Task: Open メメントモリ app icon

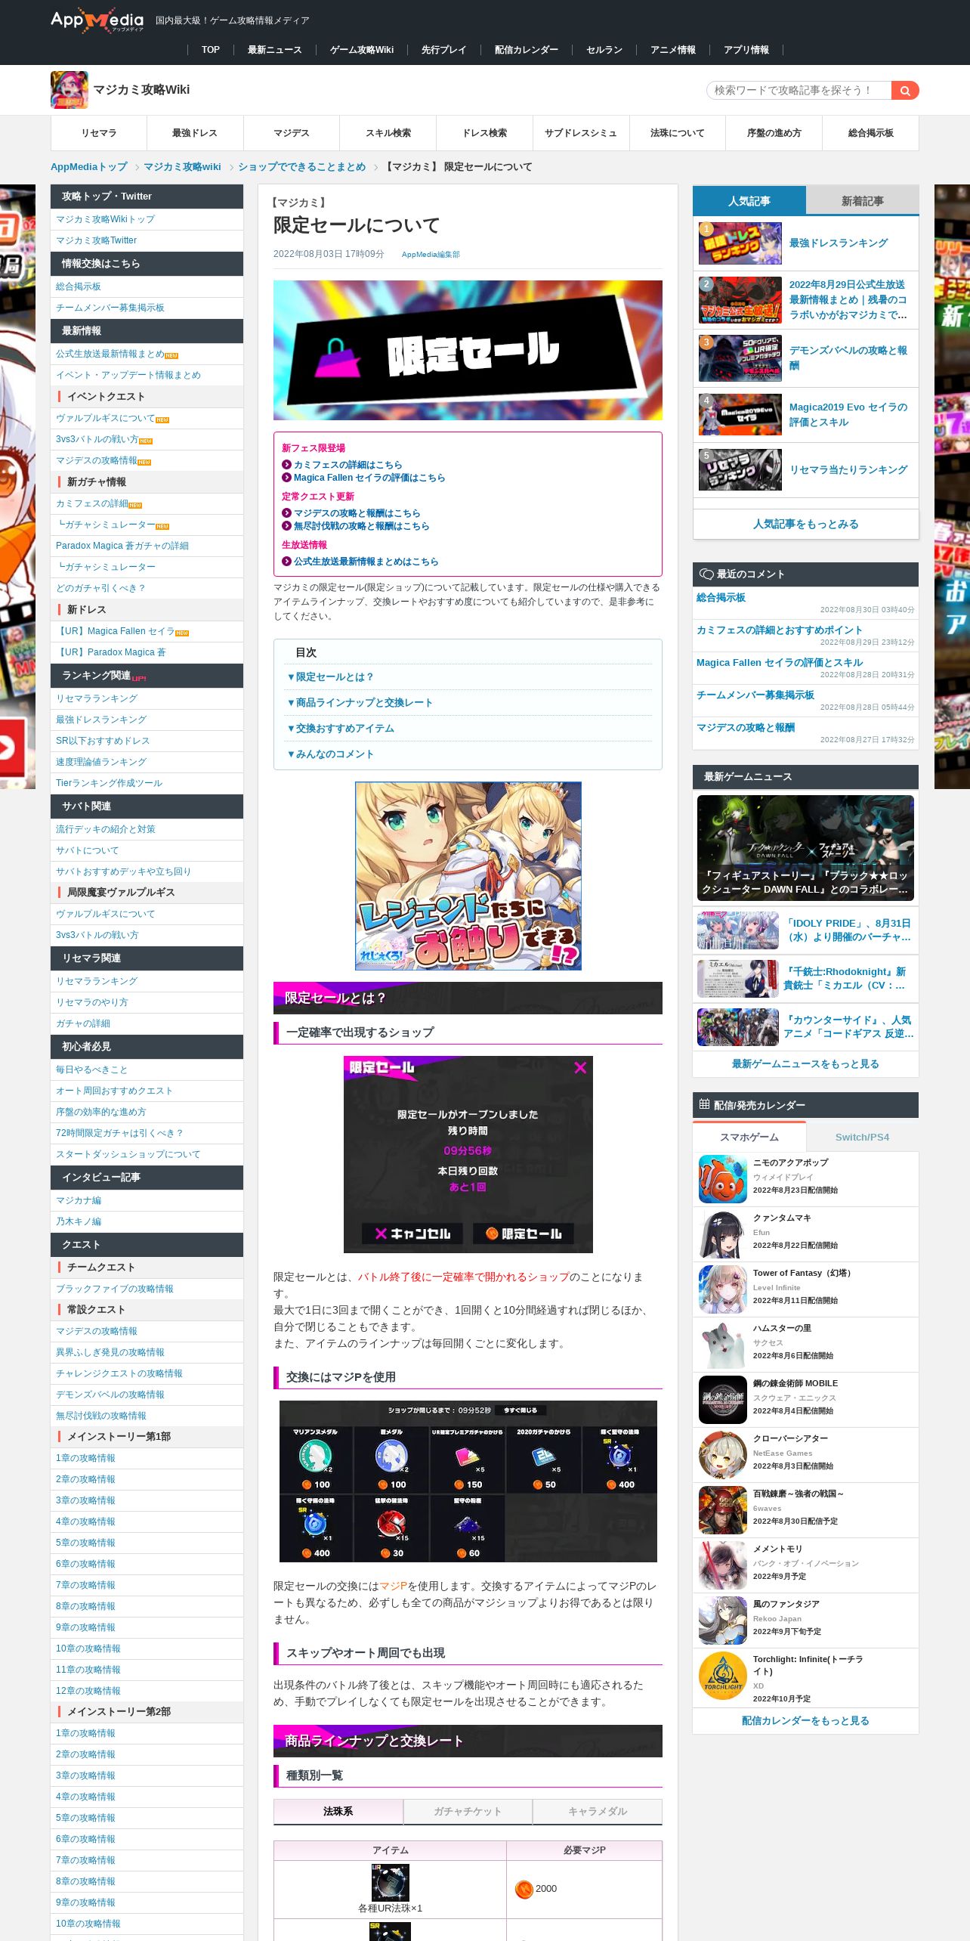Action: coord(723,1565)
